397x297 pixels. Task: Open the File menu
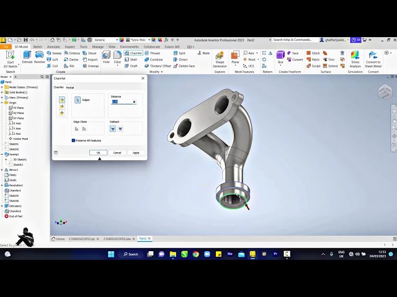[x=6, y=47]
